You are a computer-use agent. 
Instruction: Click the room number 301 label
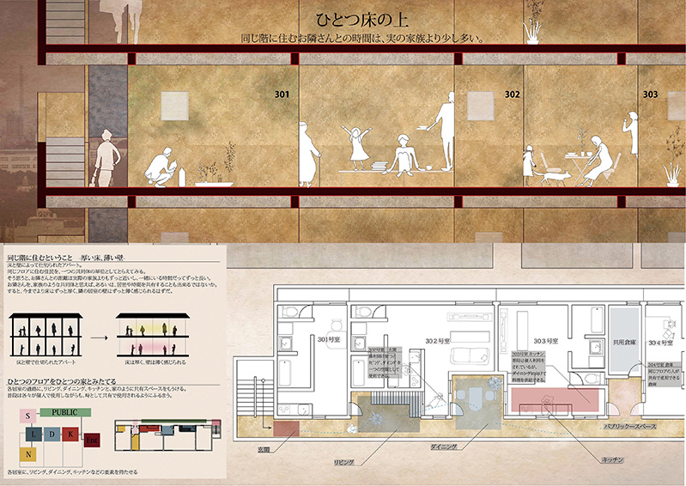[281, 94]
